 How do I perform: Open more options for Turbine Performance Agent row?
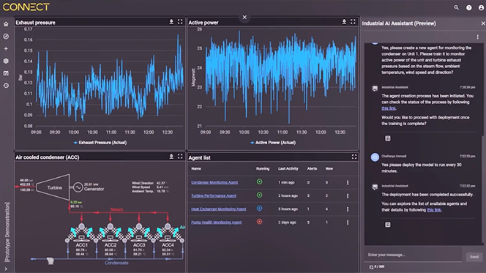point(348,196)
